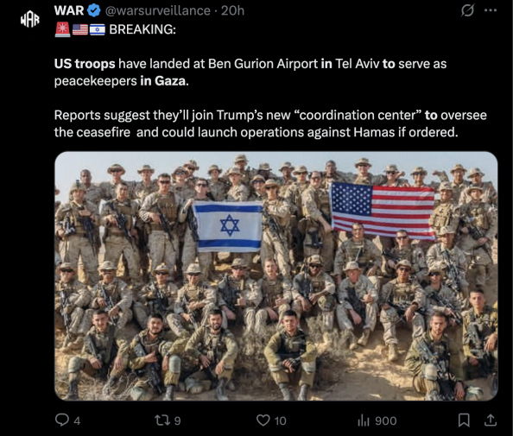Click the reply count of 4

click(x=77, y=420)
